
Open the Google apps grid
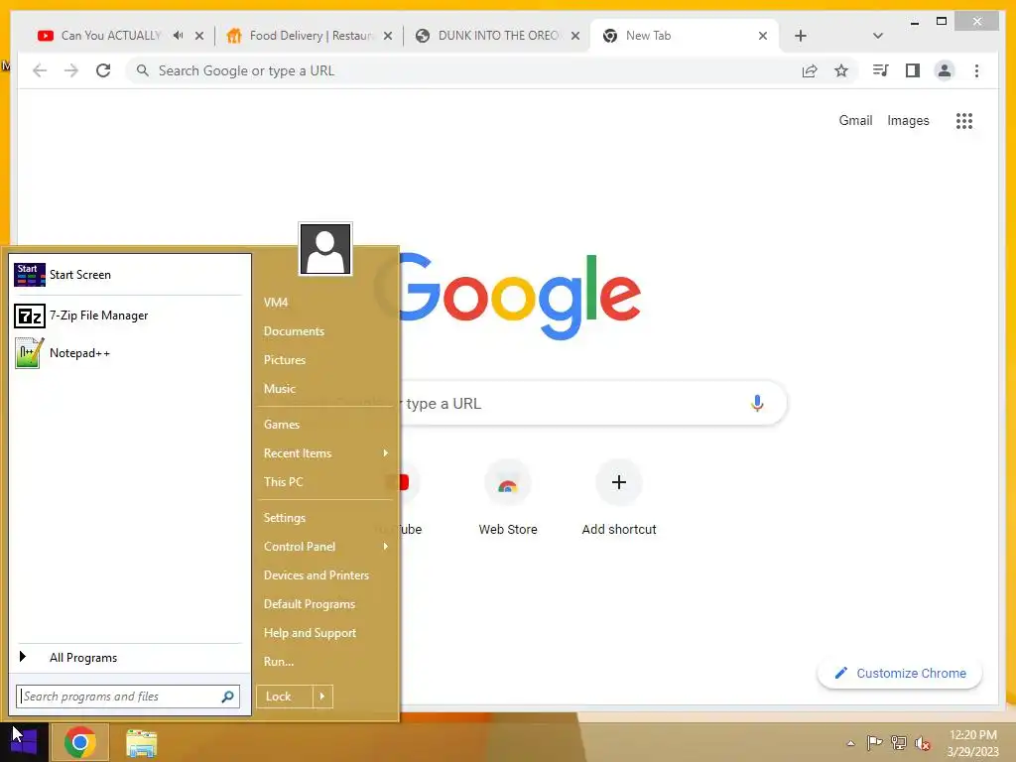pos(964,120)
